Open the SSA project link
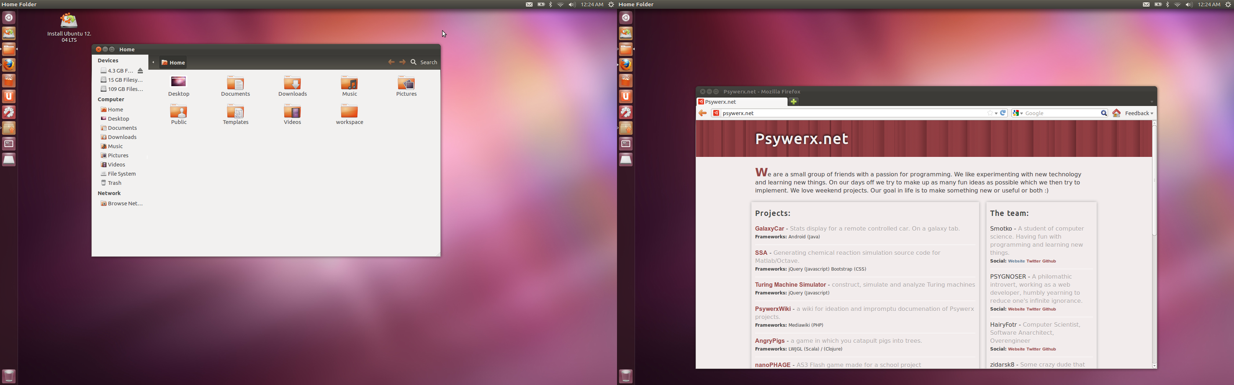 tap(761, 253)
